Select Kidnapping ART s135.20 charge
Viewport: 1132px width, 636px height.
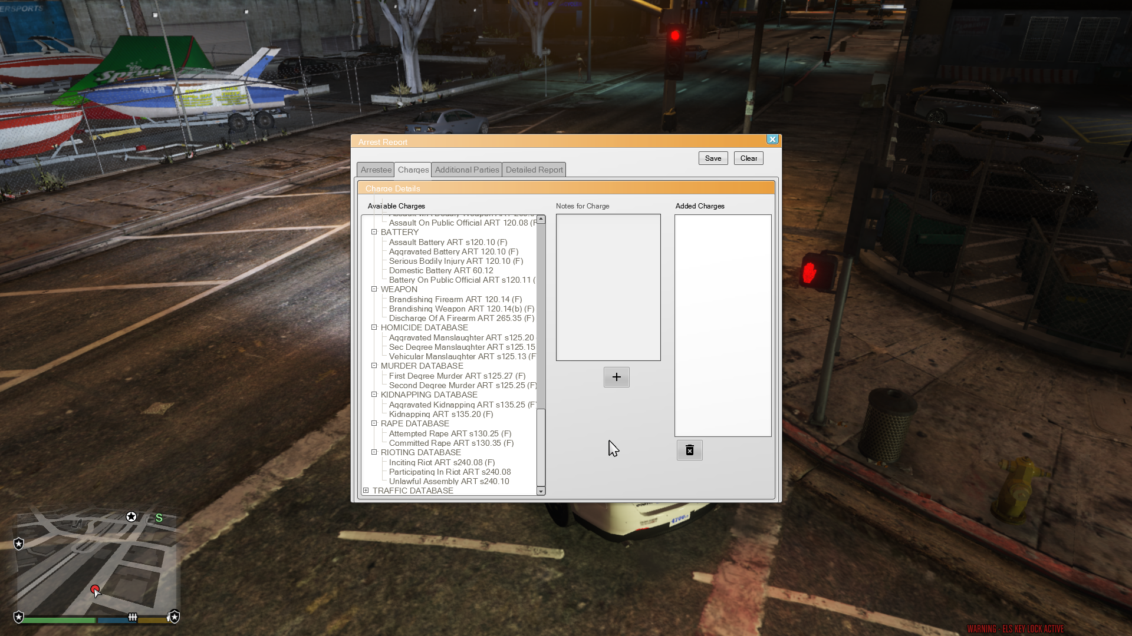(440, 414)
